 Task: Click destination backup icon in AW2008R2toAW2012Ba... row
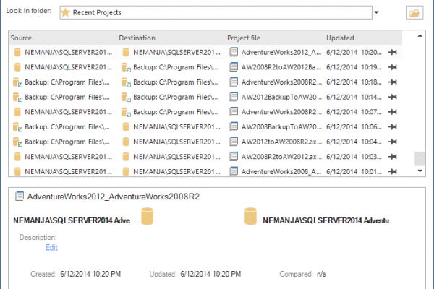tap(126, 67)
